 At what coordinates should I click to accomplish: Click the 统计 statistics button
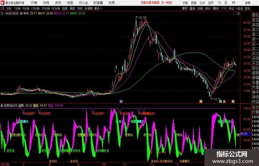pos(208,8)
